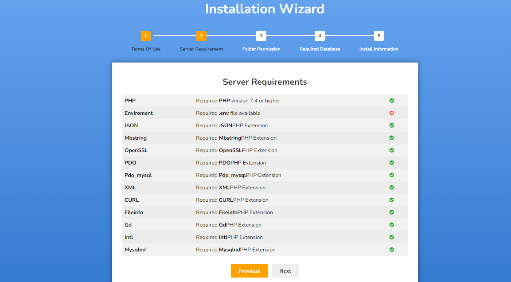Click the green check icon for Mysqlnd
The width and height of the screenshot is (511, 282).
pos(391,250)
